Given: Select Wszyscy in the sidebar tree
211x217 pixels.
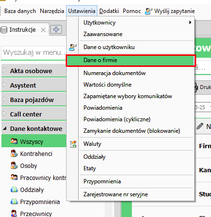Looking at the screenshot, I should point(34,141).
